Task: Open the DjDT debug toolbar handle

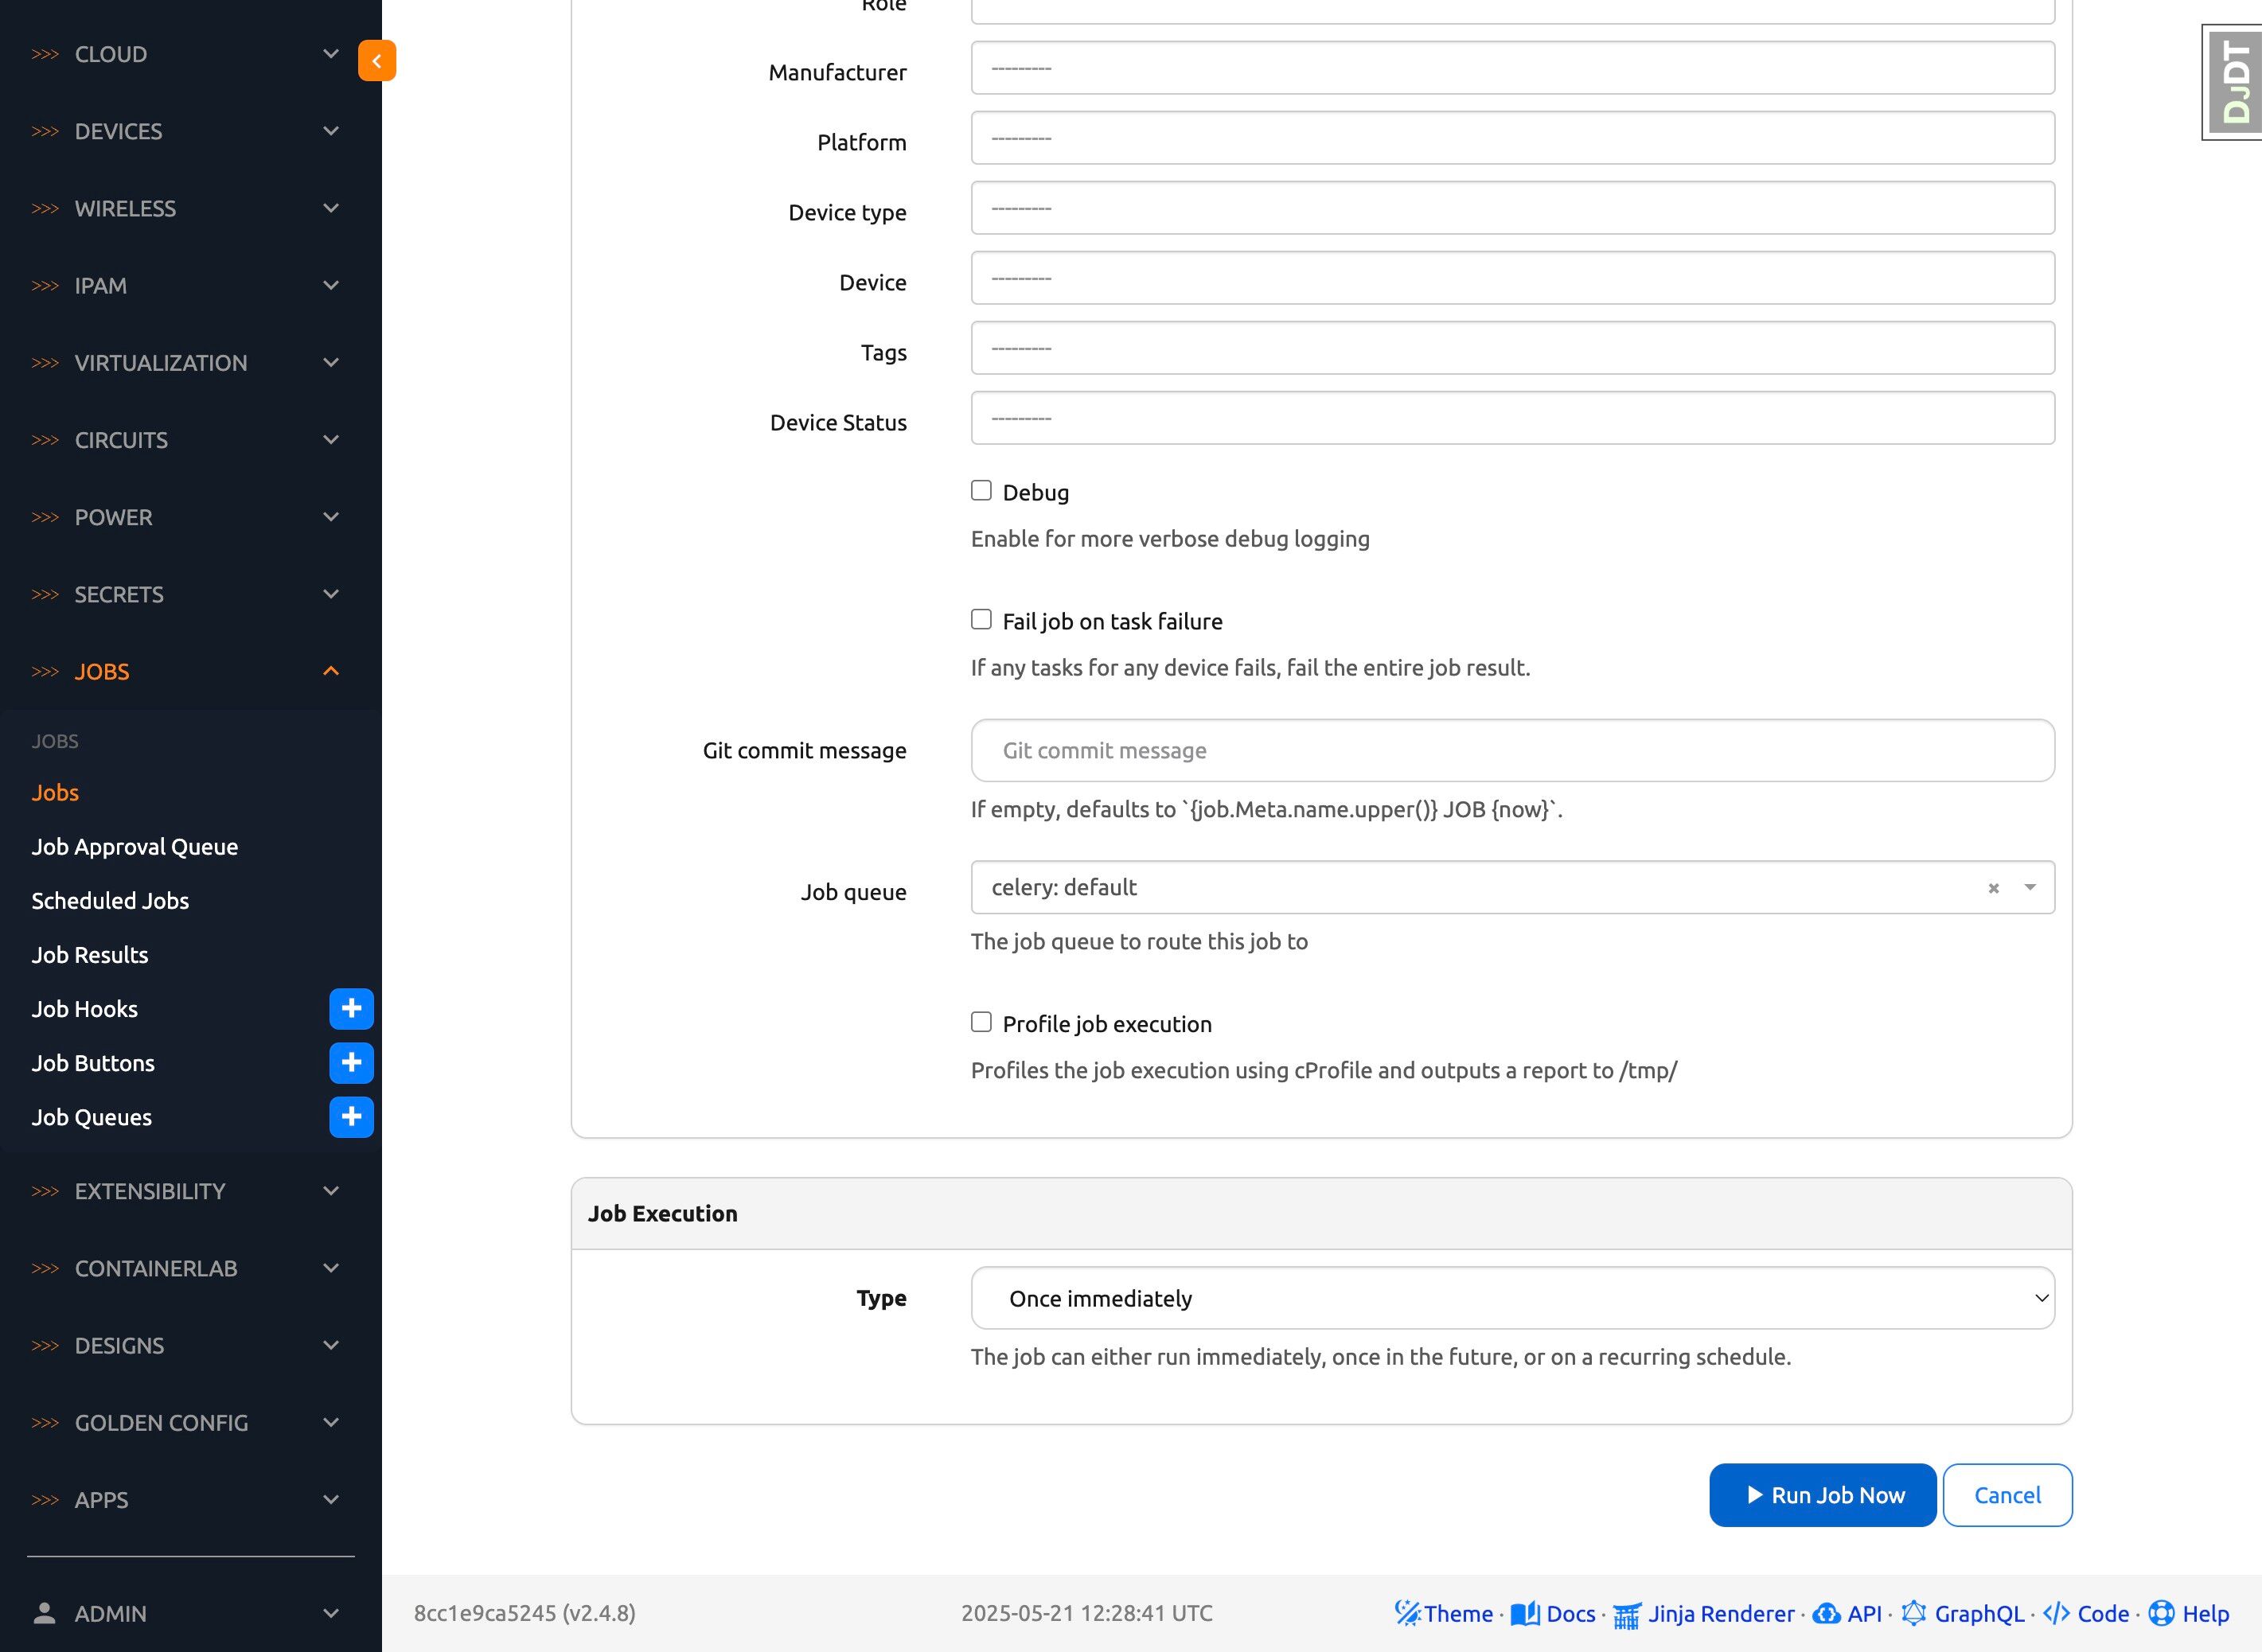Action: click(x=2234, y=82)
